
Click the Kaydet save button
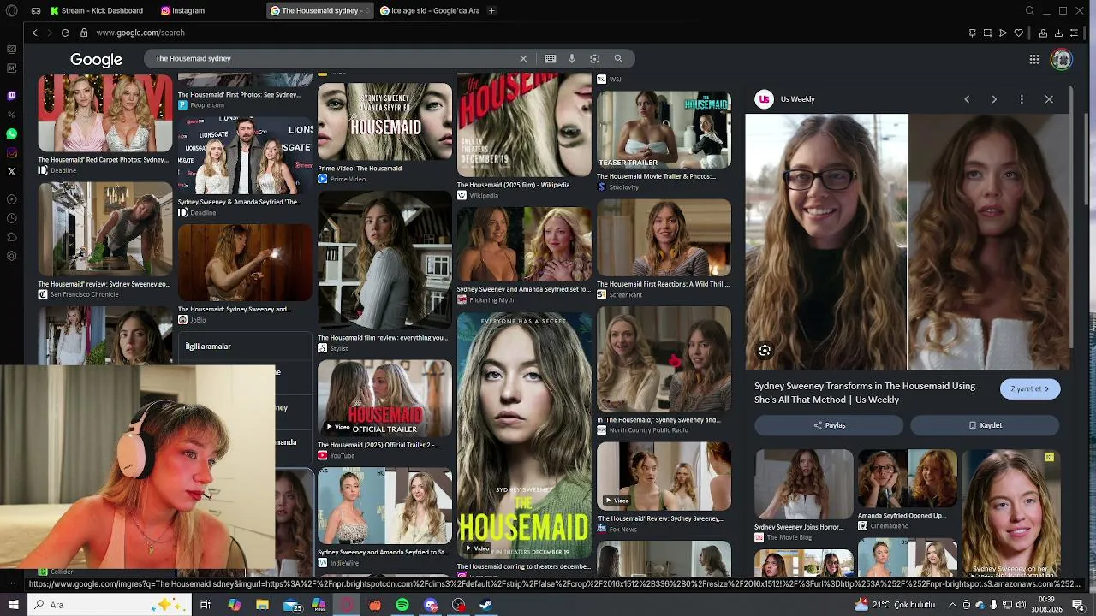[x=985, y=425]
